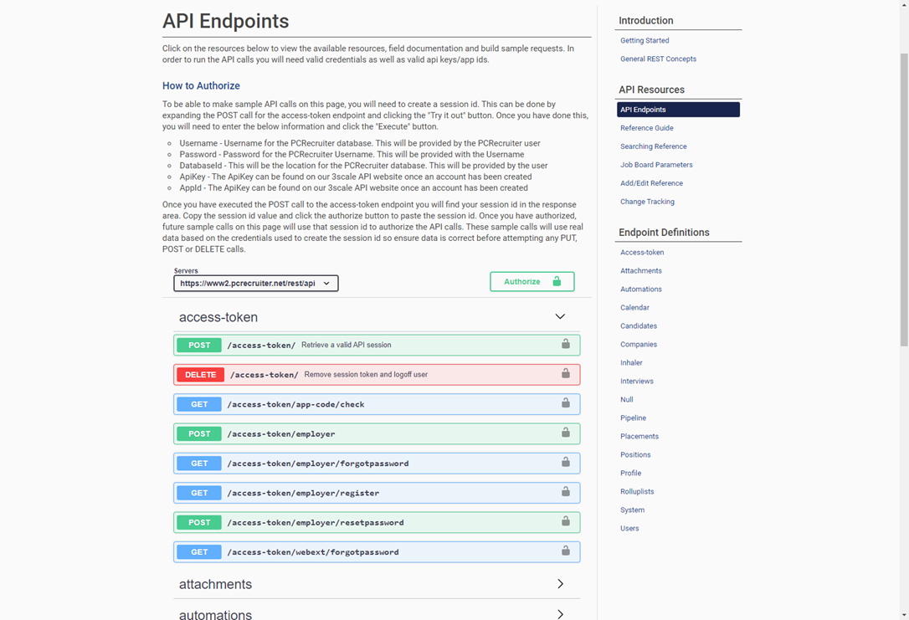Screen dimensions: 909x620
Task: Click lock icon for employer/resetpassword endpoint
Action: tap(566, 522)
